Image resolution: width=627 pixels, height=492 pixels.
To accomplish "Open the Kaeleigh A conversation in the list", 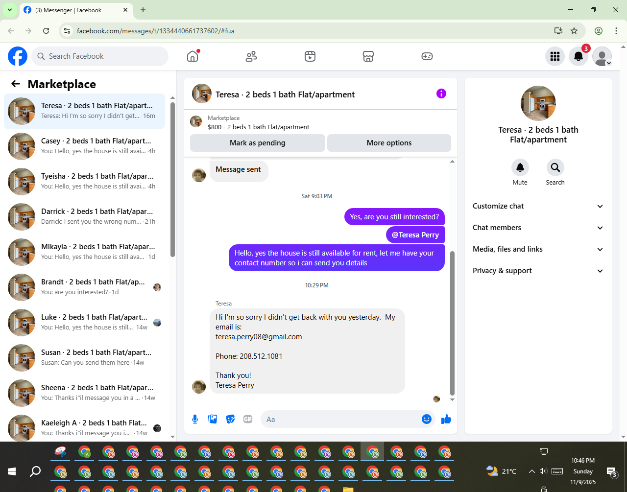I will [x=84, y=428].
